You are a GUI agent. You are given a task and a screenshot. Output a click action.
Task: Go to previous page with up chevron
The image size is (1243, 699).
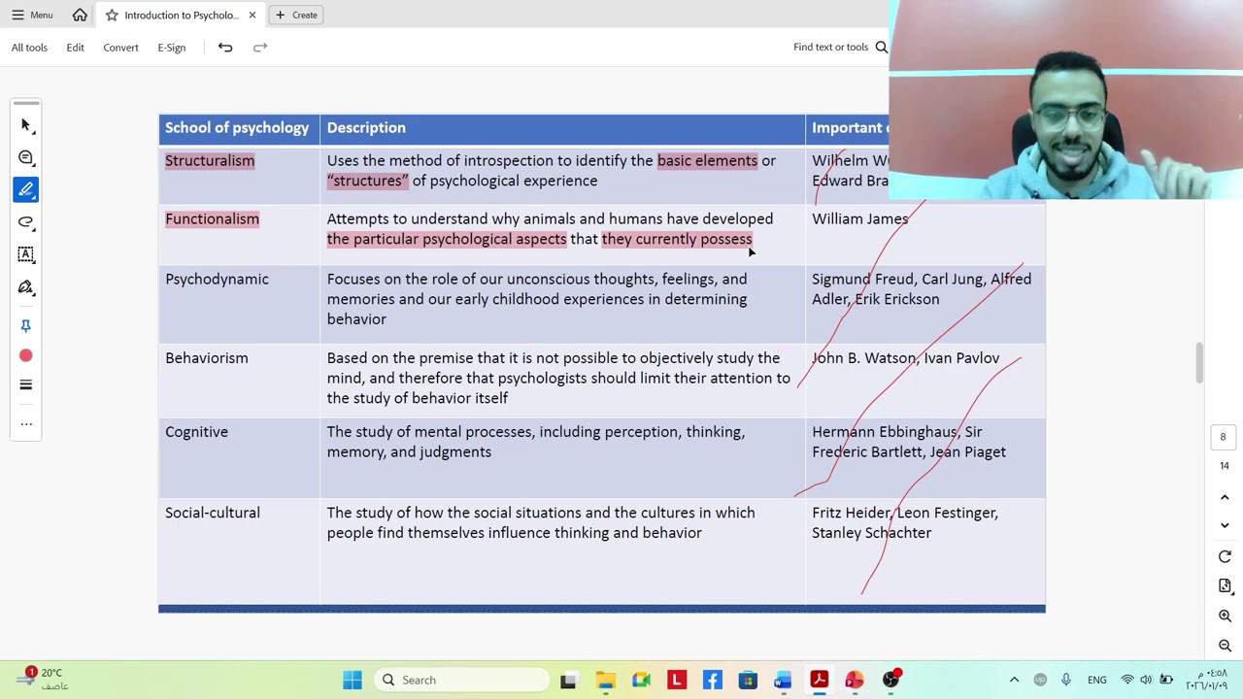1225,497
